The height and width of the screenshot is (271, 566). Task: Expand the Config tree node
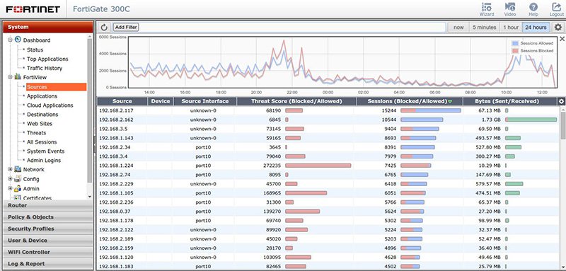pyautogui.click(x=10, y=178)
